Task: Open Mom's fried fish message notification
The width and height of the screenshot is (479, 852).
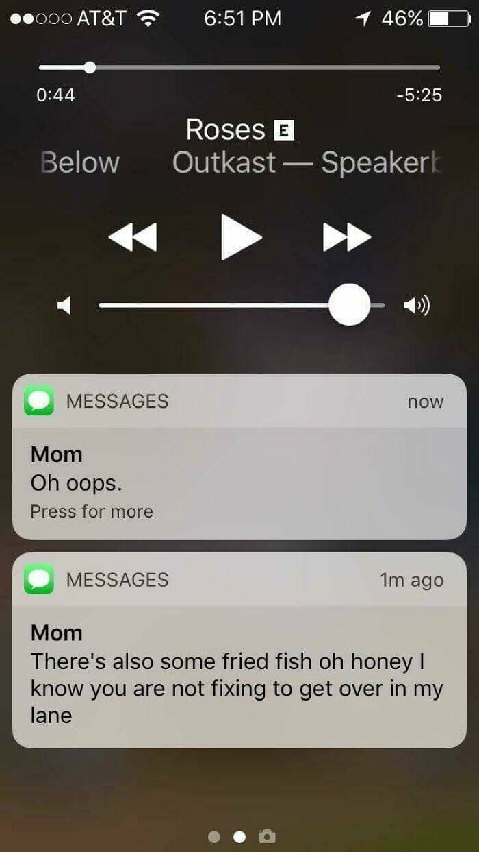Action: coord(239,650)
